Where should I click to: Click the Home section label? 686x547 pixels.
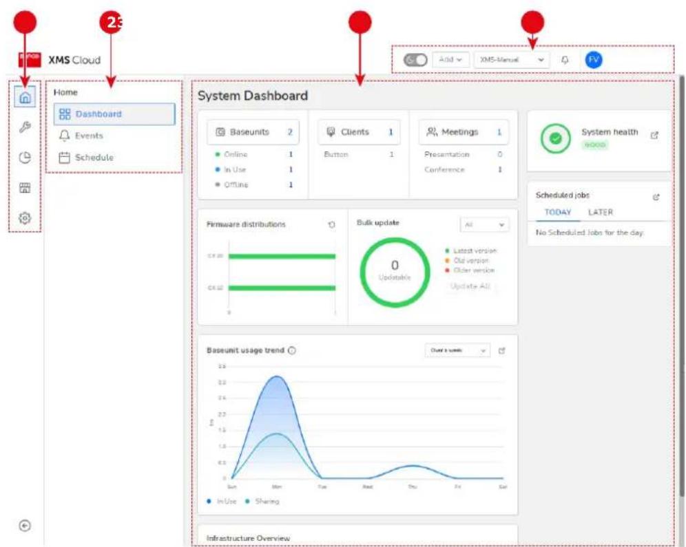point(65,92)
